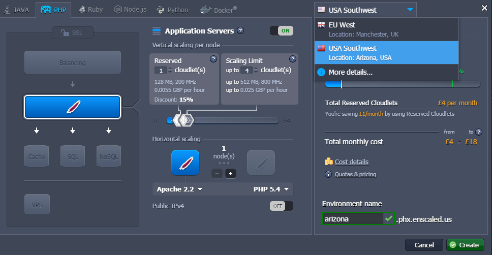Viewport: 492px width, 255px height.
Task: Close the wizard with the X
Action: [x=484, y=8]
